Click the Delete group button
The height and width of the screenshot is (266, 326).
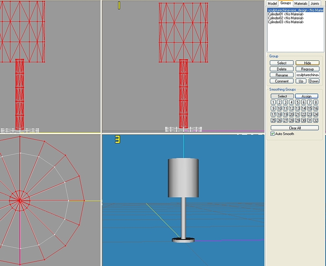pyautogui.click(x=282, y=69)
